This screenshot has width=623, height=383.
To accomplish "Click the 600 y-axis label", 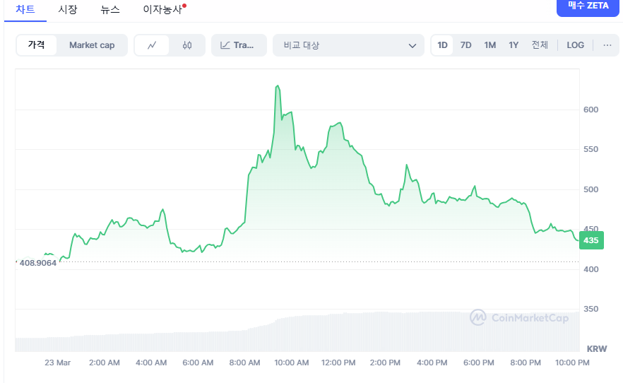I will [x=591, y=110].
